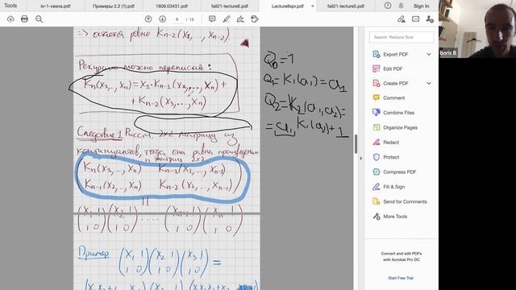Click the Compress PDF label

[x=400, y=172]
